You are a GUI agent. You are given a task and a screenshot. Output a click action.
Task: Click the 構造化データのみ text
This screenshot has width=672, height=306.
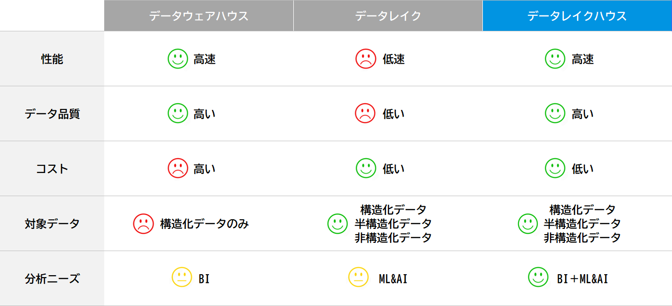[x=204, y=224]
